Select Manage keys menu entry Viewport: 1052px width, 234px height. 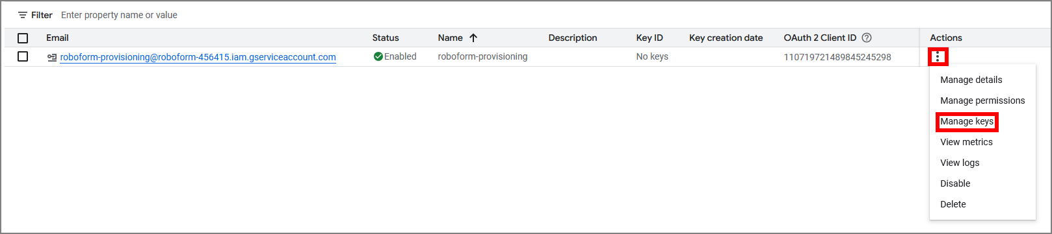(967, 121)
